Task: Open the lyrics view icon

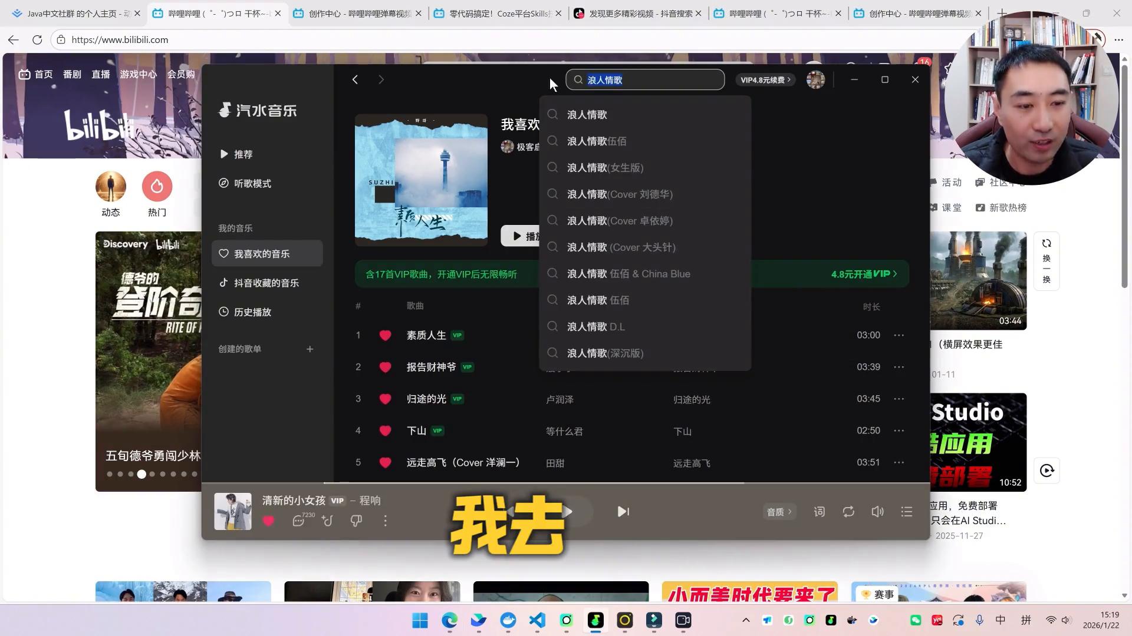Action: pyautogui.click(x=820, y=512)
